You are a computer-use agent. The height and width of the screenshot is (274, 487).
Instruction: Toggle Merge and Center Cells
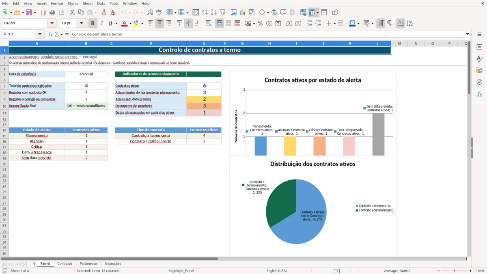pyautogui.click(x=220, y=24)
